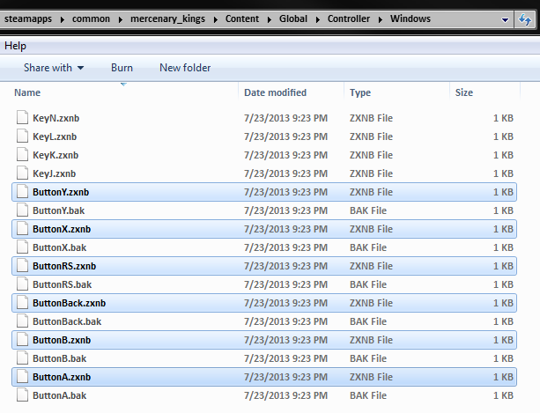Click the date cell of KeyL.zxnb row

[x=285, y=136]
